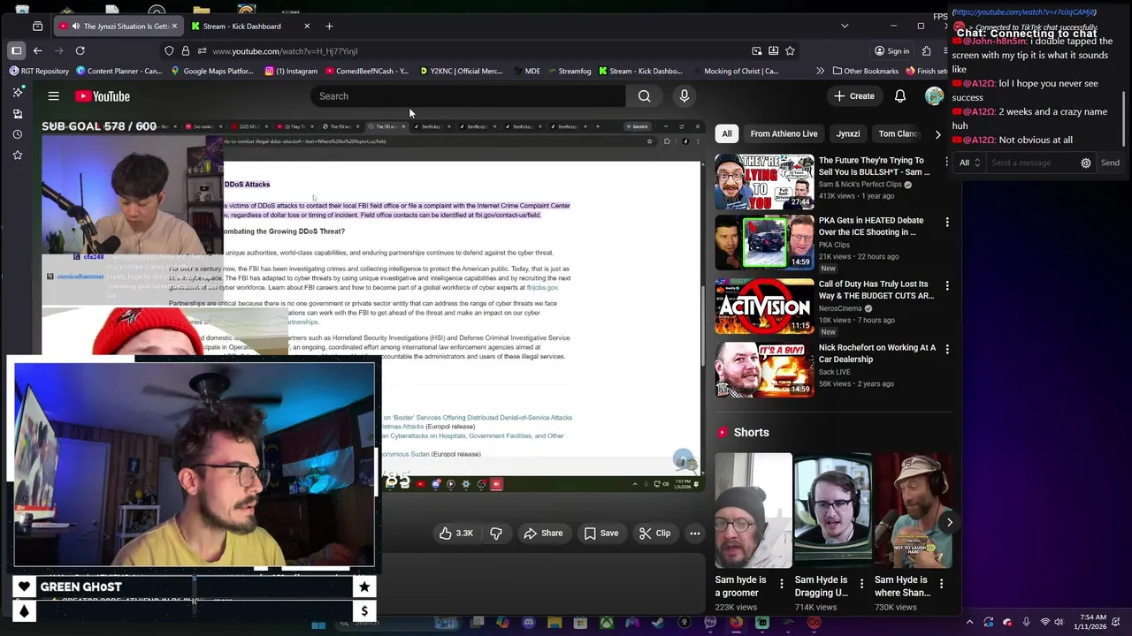This screenshot has width=1132, height=636.
Task: Expand the list all tabs chevron
Action: click(x=844, y=26)
